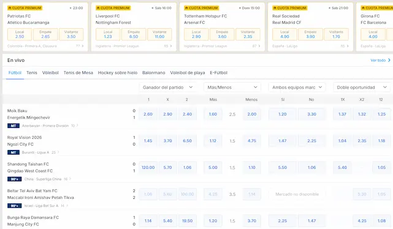Screen dimensions: 393x229
Task: Open the Ganador del partido dropdown
Action: point(167,87)
